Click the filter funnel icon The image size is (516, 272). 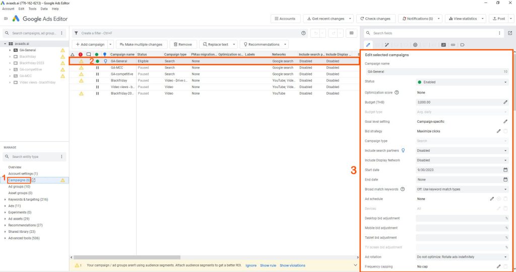pos(76,33)
